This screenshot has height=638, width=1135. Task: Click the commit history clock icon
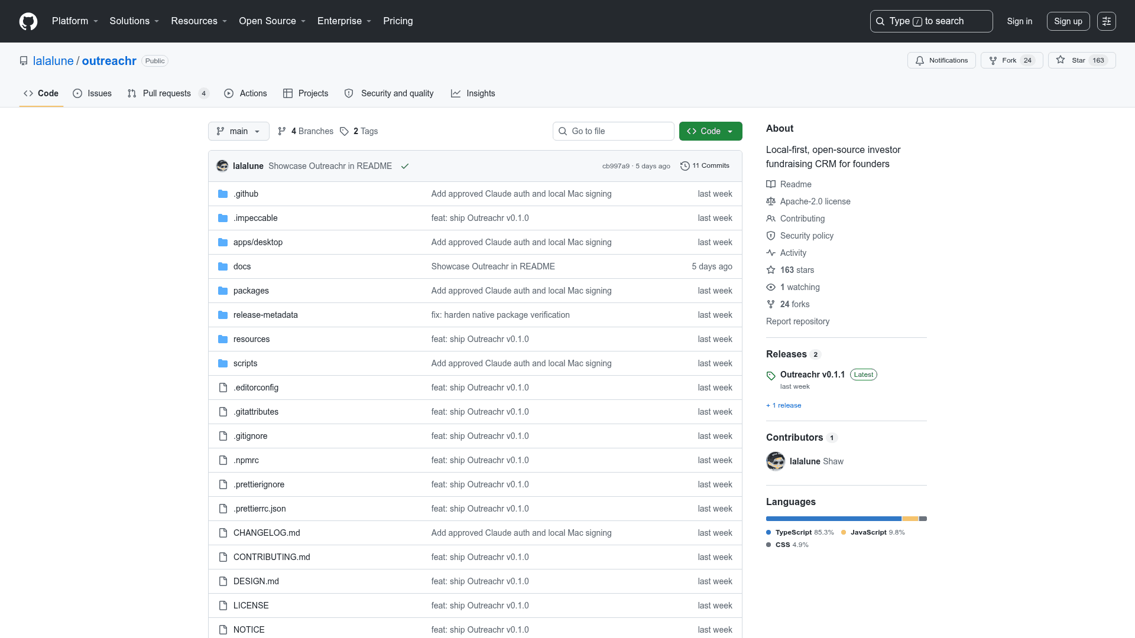(685, 166)
